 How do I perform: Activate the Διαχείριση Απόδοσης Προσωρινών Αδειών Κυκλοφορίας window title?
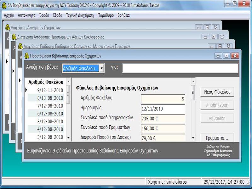(x=60, y=37)
